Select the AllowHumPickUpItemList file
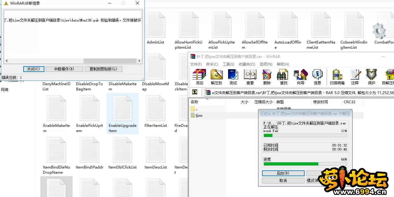The image size is (394, 197). point(189,31)
